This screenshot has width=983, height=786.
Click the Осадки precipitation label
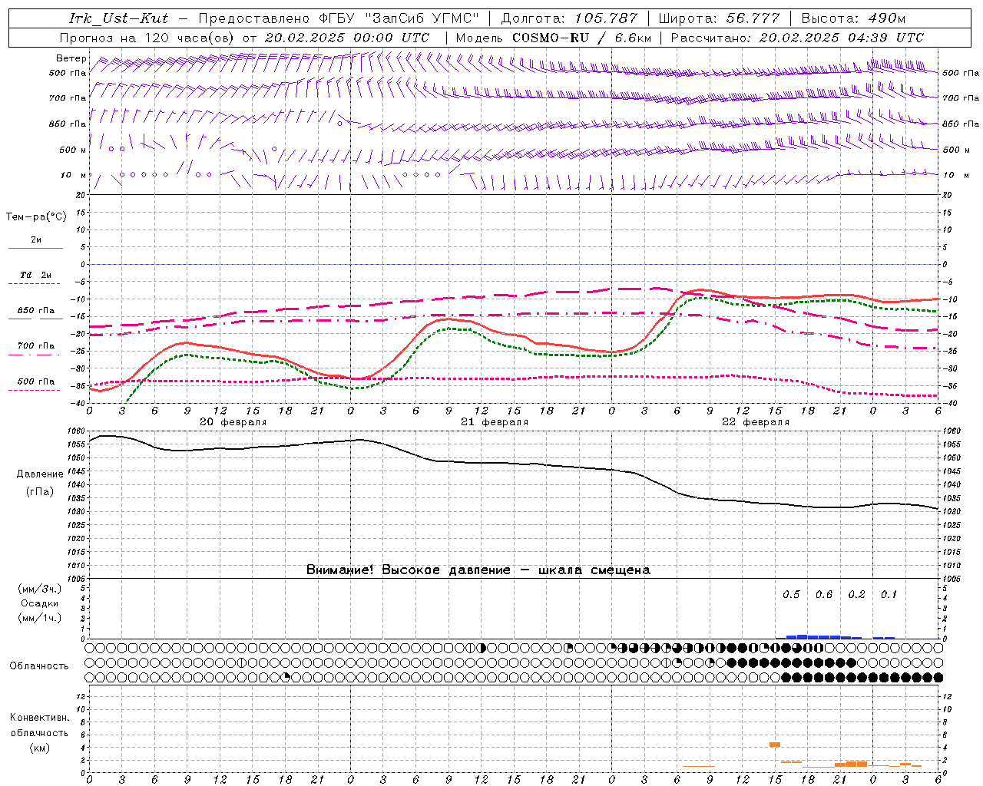pyautogui.click(x=40, y=603)
